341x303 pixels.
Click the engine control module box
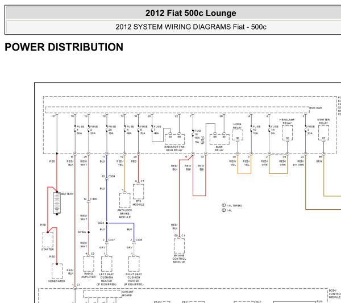tap(179, 246)
